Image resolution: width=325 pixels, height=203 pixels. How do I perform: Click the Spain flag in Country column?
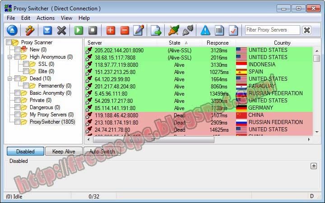(241, 72)
